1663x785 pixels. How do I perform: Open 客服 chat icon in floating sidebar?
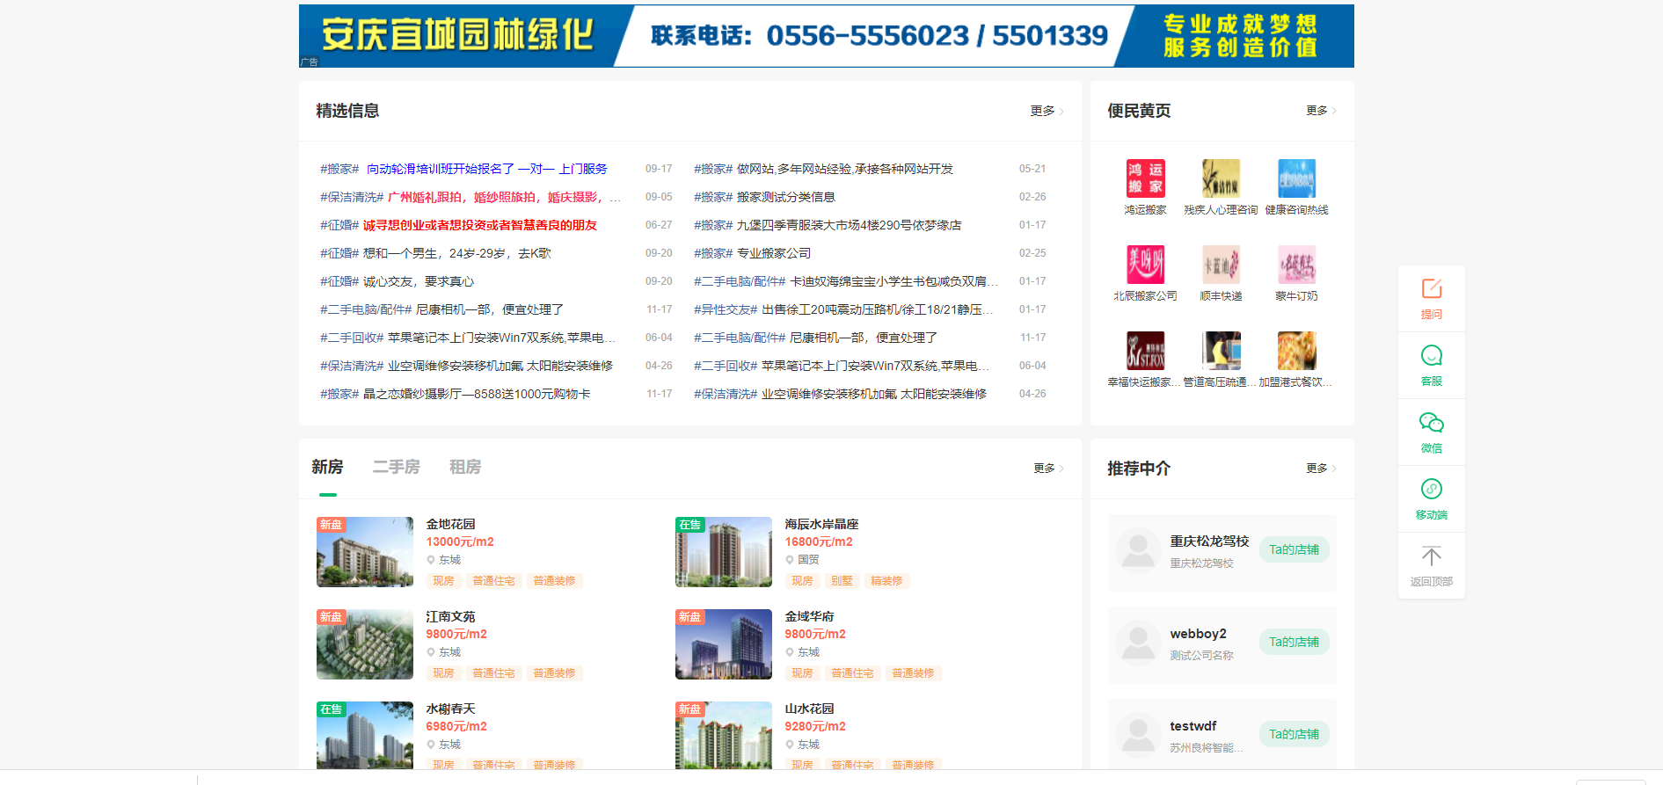click(1431, 356)
